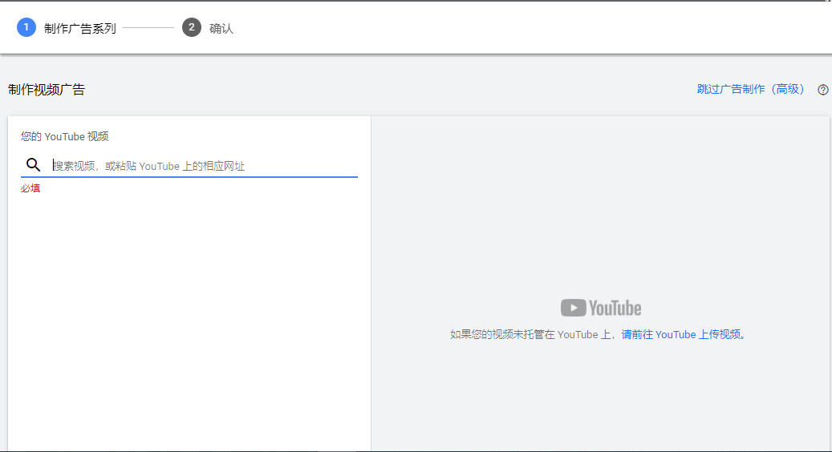832x452 pixels.
Task: Click the YouTube logo in preview pane
Action: (601, 308)
